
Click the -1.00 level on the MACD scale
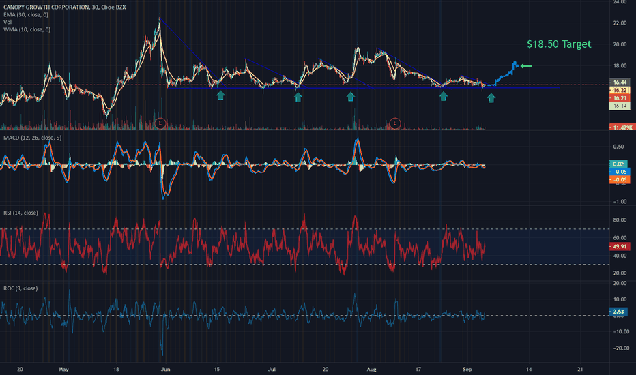619,202
